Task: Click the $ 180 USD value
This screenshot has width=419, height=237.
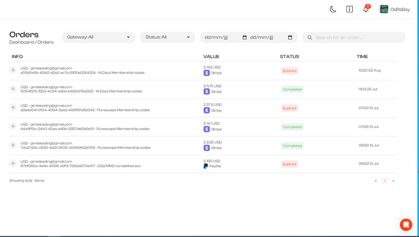Action: (x=212, y=161)
